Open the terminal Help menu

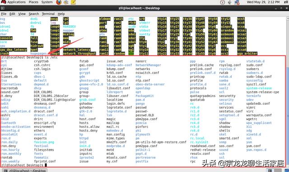coord(61,14)
